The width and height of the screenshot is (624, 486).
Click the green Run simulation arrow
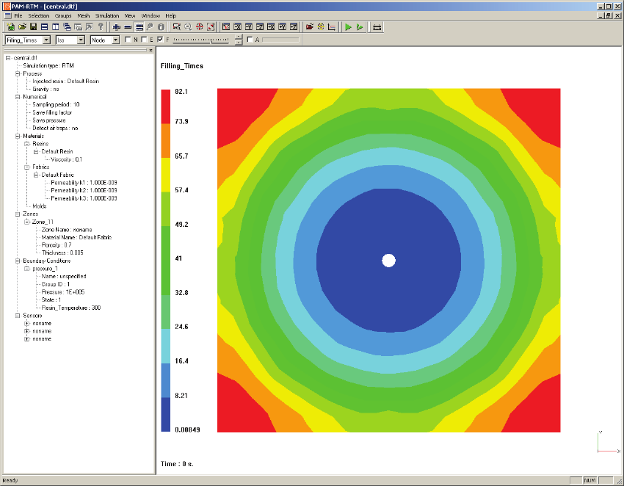coord(348,27)
